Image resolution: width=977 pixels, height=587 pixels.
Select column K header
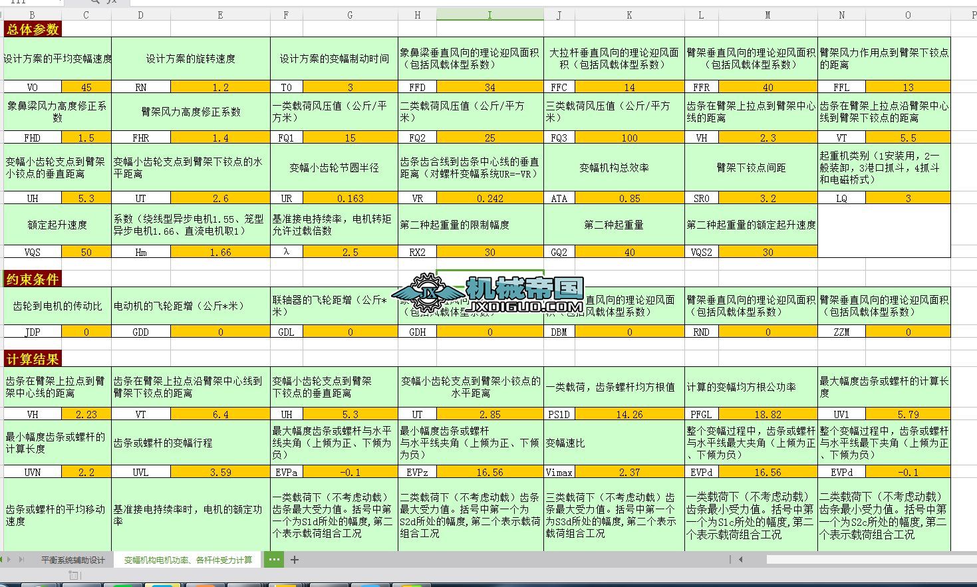(629, 15)
